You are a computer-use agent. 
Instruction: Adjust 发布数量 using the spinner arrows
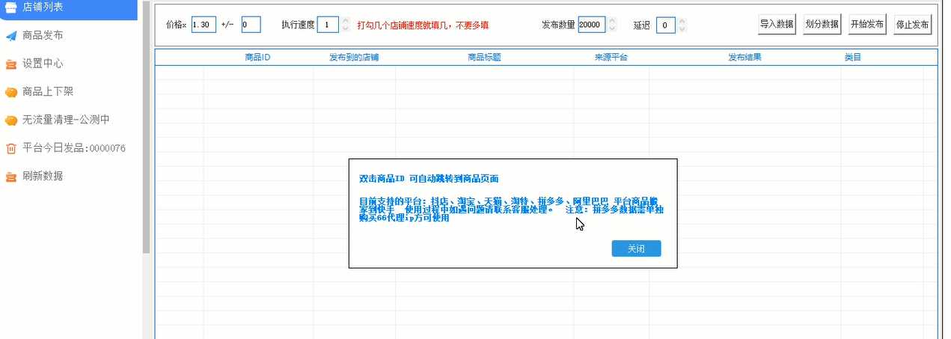[x=612, y=21]
